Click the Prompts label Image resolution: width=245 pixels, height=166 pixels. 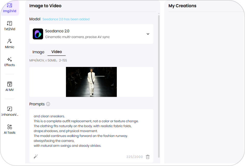[x=37, y=104]
